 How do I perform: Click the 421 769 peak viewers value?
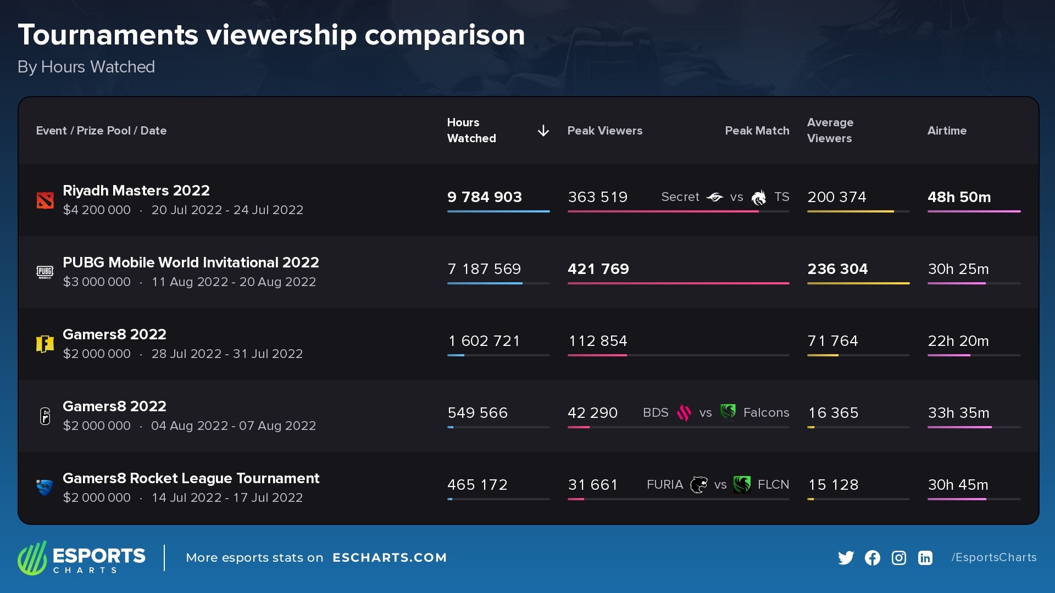598,269
